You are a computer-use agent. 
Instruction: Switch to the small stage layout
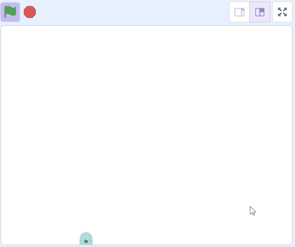pos(239,12)
